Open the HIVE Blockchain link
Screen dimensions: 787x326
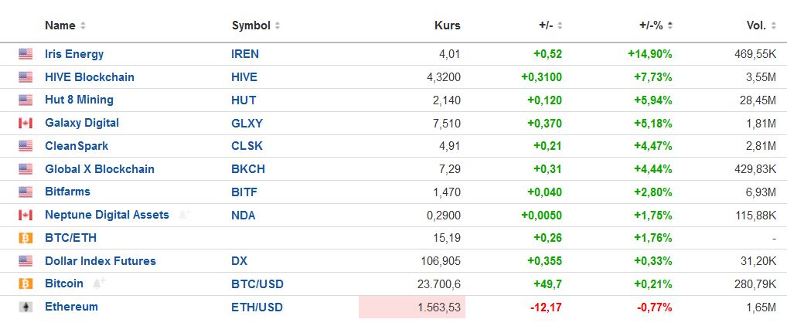(x=89, y=77)
